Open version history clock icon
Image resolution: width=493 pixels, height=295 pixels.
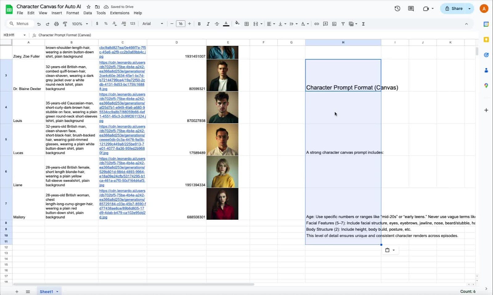[397, 9]
